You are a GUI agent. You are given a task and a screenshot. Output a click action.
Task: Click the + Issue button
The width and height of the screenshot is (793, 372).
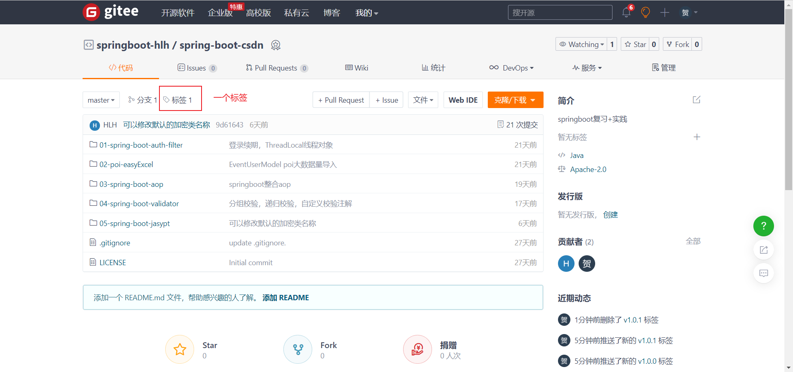pos(387,100)
